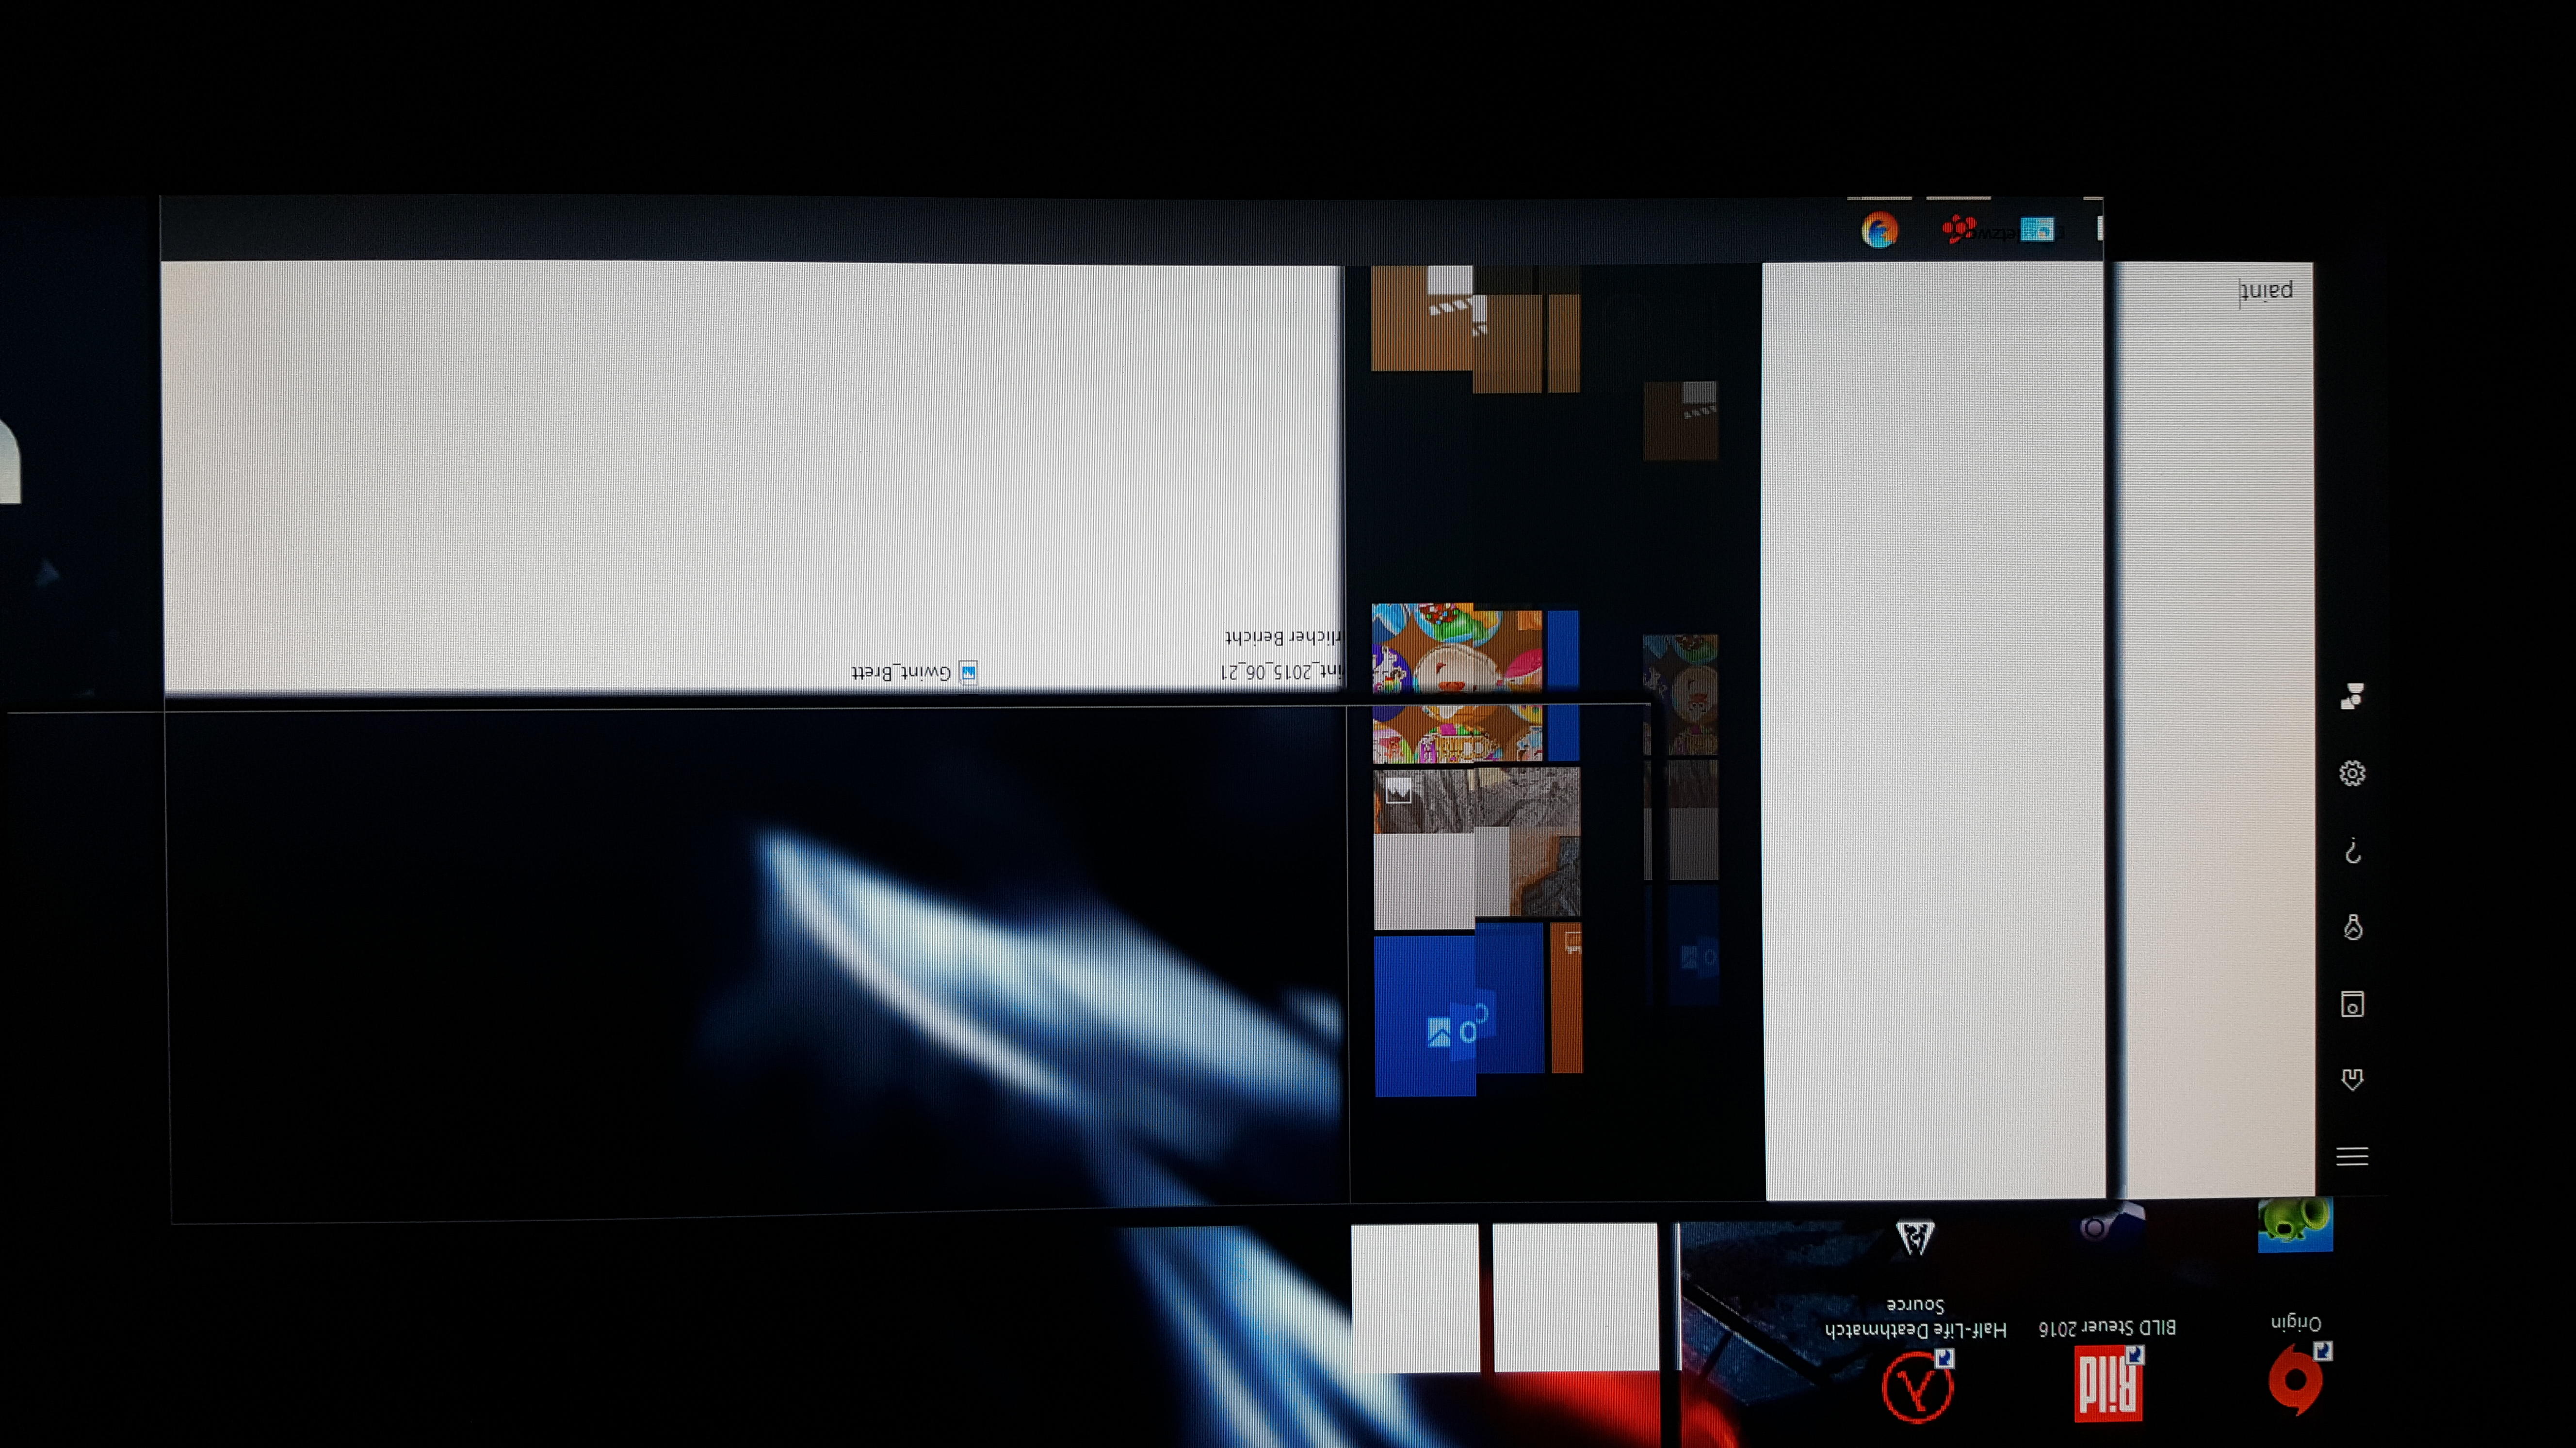
Task: Open the hamburger menu in search sidebar
Action: click(x=2351, y=1156)
